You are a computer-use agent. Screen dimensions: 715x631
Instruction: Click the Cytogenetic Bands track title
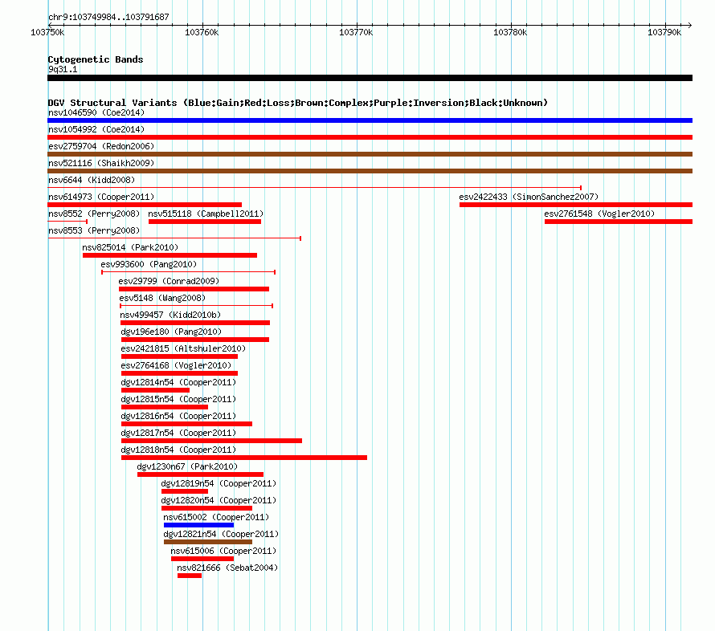pos(96,59)
